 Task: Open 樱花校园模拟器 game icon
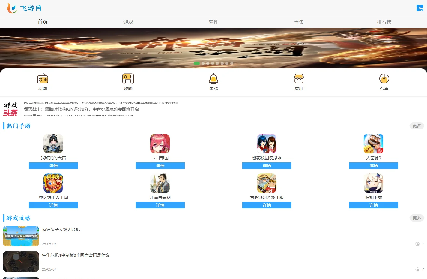point(267,144)
